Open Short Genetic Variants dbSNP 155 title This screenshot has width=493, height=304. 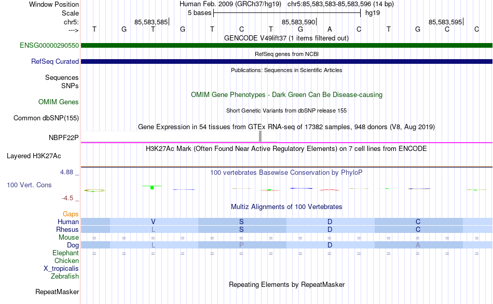click(286, 110)
